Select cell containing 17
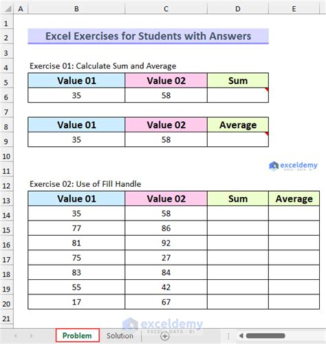This screenshot has width=326, height=344. [76, 302]
